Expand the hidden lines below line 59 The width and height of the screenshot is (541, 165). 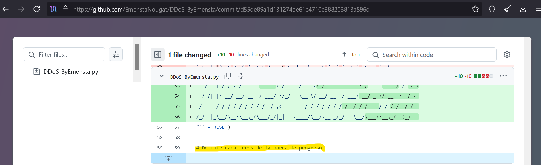169,158
